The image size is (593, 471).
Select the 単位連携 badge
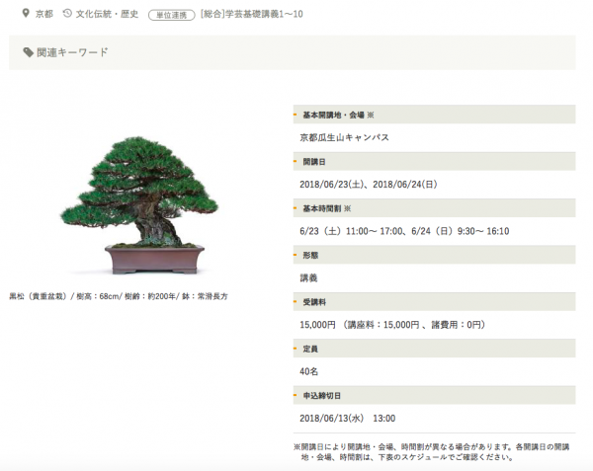[x=170, y=15]
